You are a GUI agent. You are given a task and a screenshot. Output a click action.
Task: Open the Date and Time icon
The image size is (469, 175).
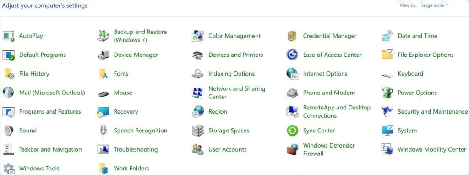pos(387,36)
